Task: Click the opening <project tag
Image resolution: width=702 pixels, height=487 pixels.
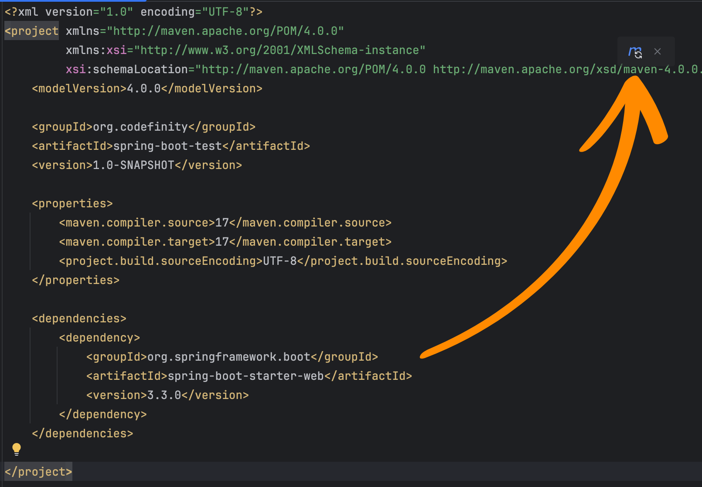Action: click(x=31, y=31)
